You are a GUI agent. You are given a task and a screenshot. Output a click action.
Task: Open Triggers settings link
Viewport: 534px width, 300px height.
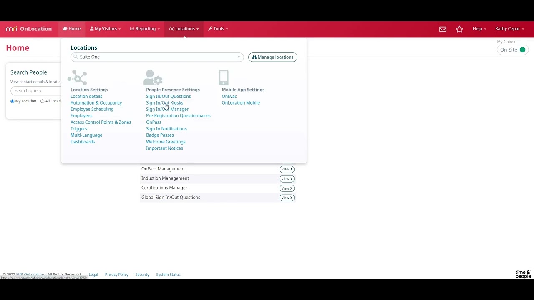coord(79,129)
